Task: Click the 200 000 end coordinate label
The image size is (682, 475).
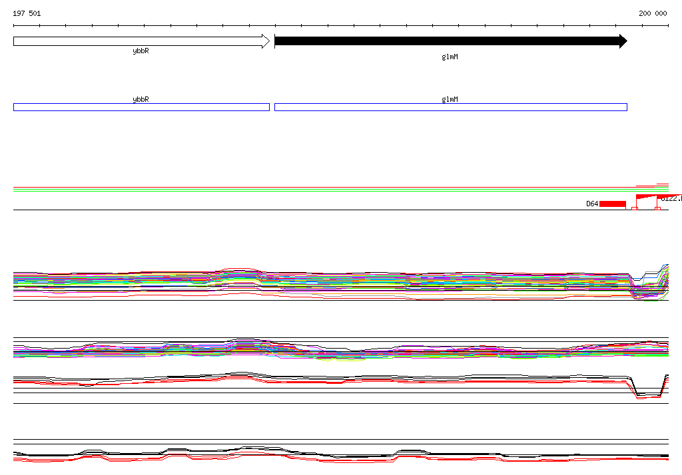Action: 652,13
